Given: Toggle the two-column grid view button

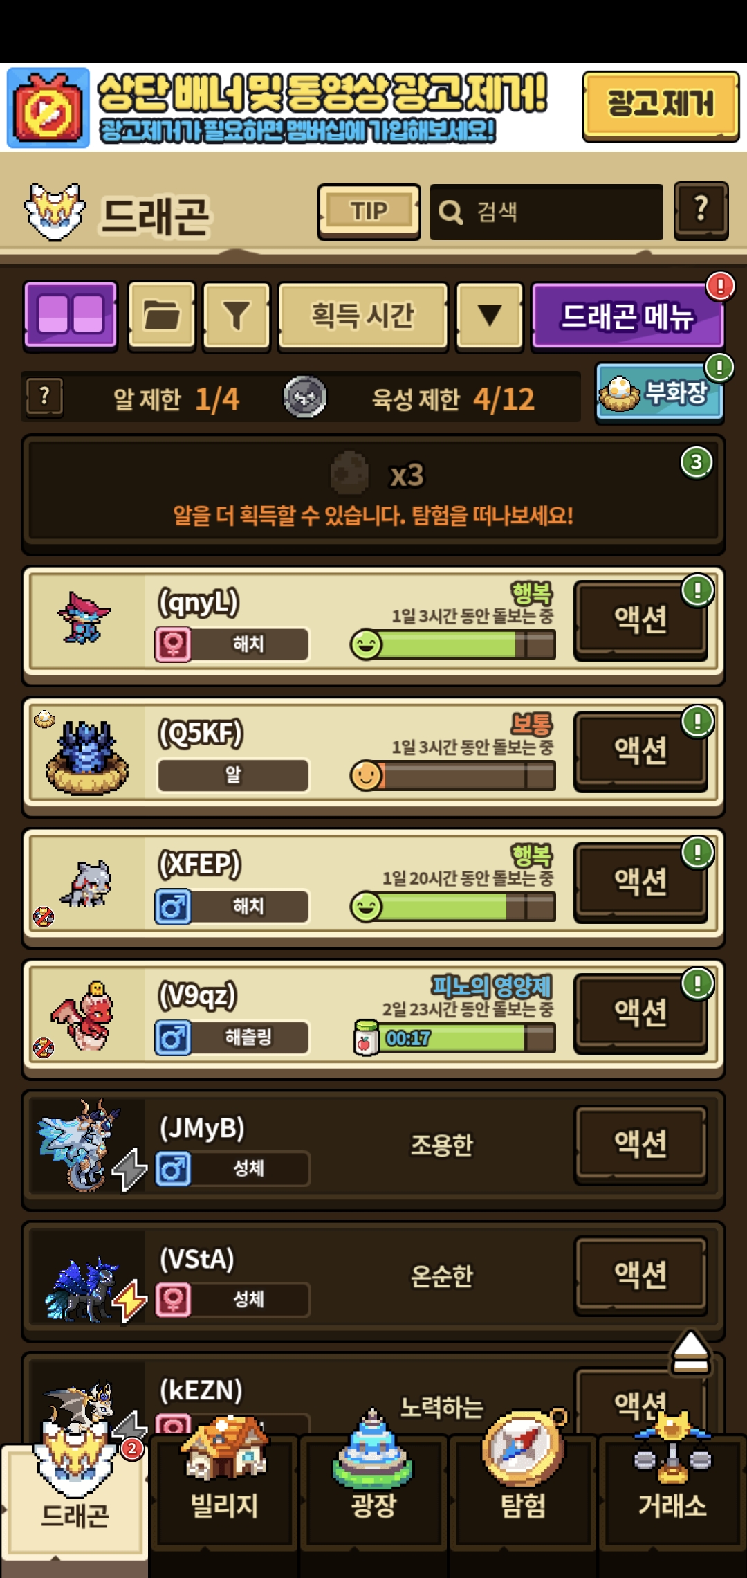Looking at the screenshot, I should coord(71,316).
